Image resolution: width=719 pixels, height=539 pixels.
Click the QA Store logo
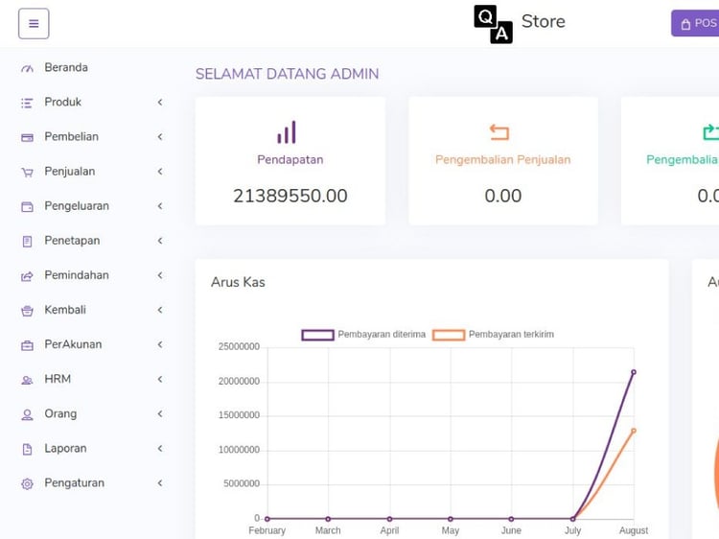(519, 24)
